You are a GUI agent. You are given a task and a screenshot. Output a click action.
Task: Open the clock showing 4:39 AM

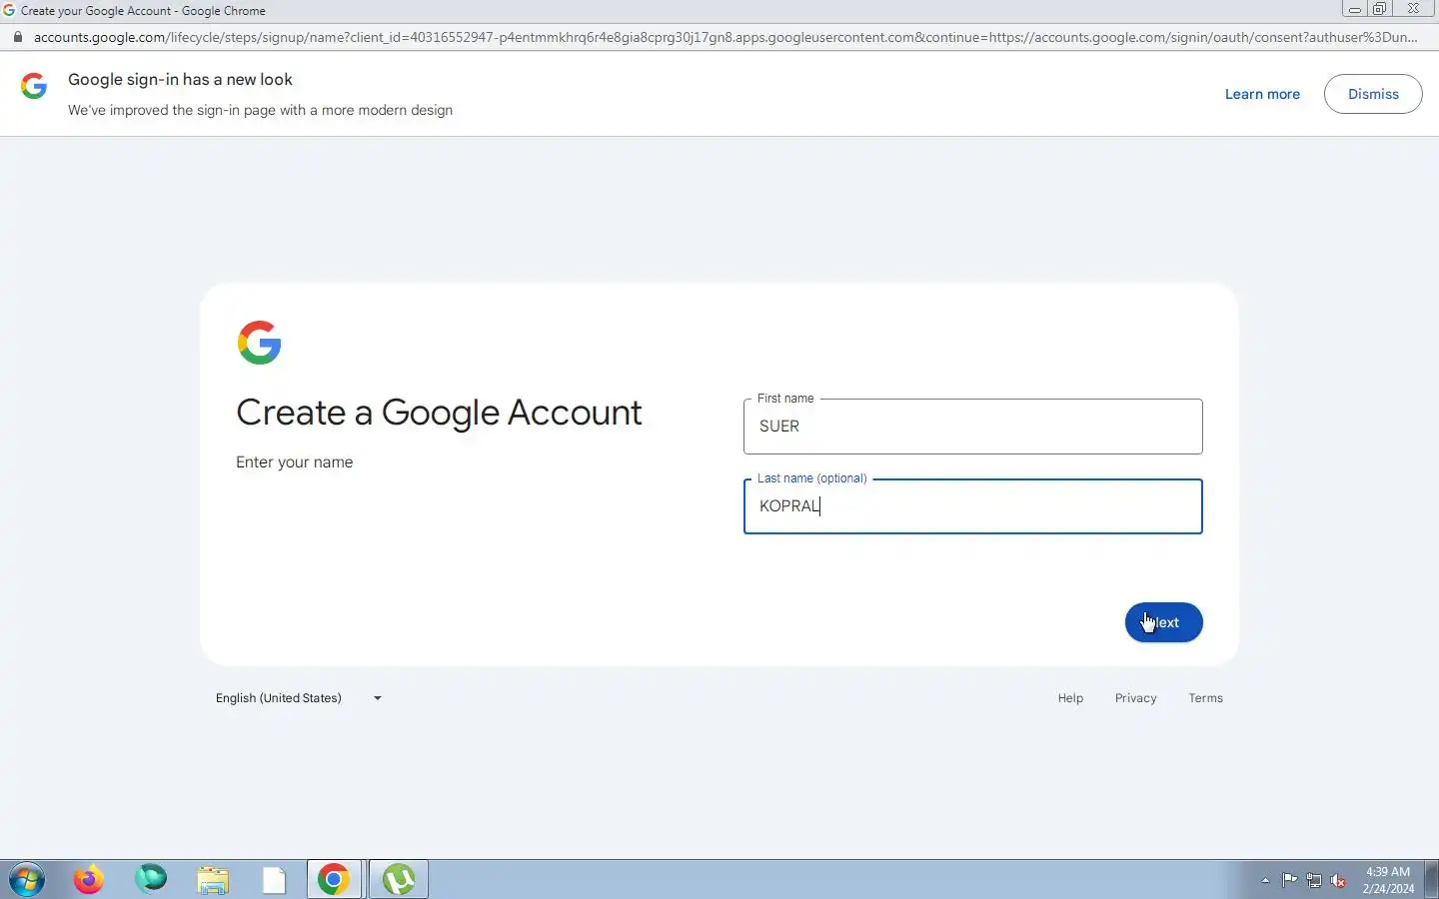point(1388,880)
